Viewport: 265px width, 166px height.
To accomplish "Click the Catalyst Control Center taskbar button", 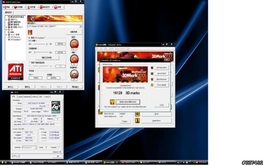I will pyautogui.click(x=130, y=162).
